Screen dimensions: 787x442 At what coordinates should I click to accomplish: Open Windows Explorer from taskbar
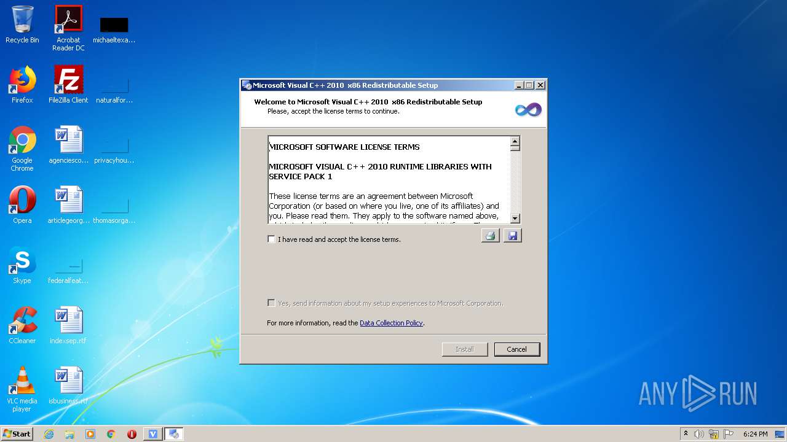click(69, 434)
